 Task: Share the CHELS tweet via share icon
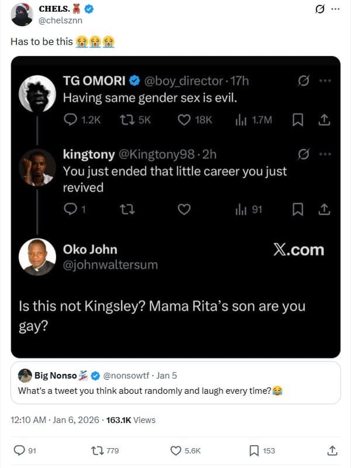[x=332, y=450]
